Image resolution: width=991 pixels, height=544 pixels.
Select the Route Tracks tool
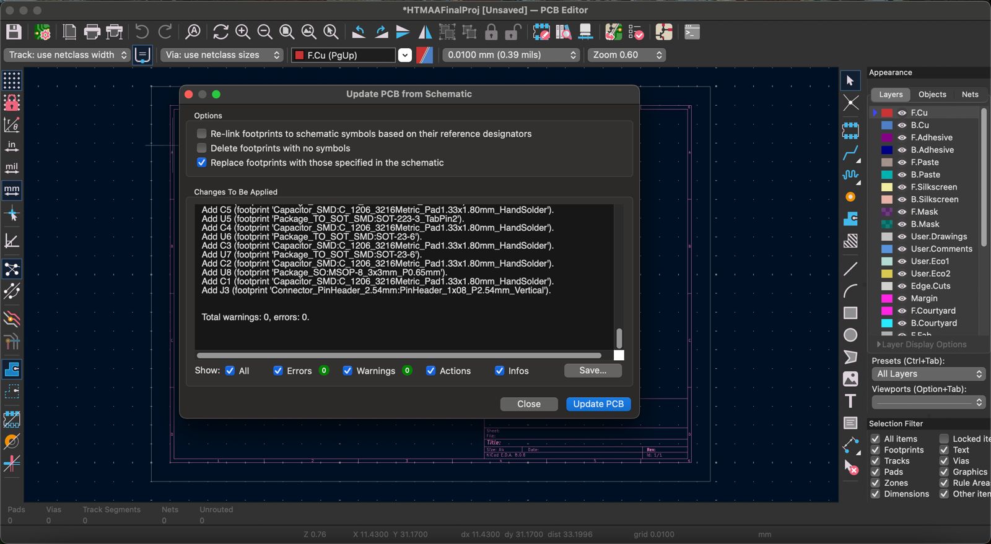pos(850,153)
